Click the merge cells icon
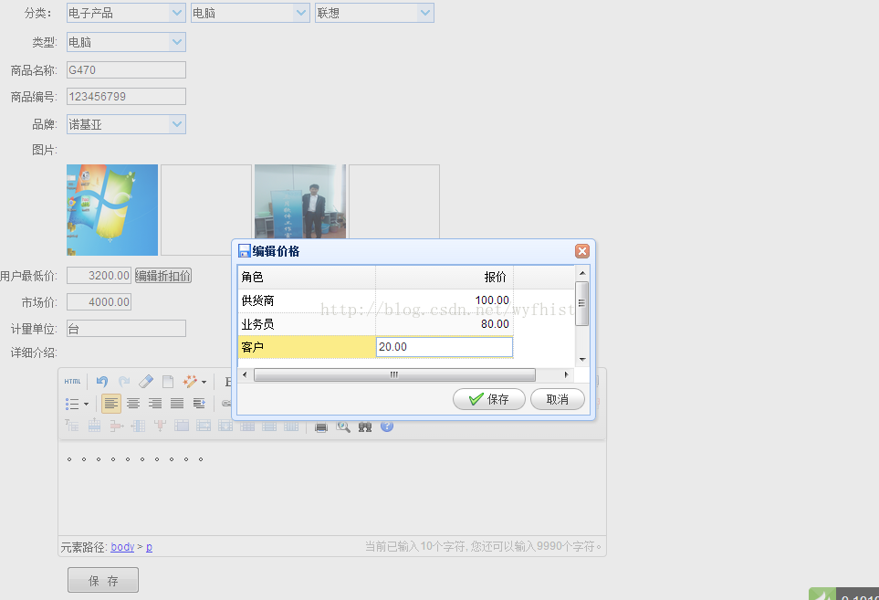The image size is (879, 600). 182,426
